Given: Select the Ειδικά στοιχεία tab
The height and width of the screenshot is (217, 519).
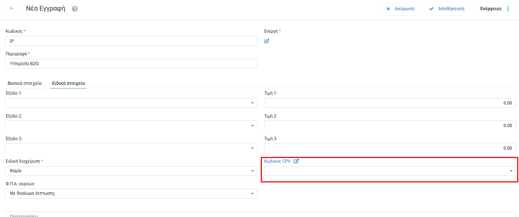Looking at the screenshot, I should [x=68, y=83].
